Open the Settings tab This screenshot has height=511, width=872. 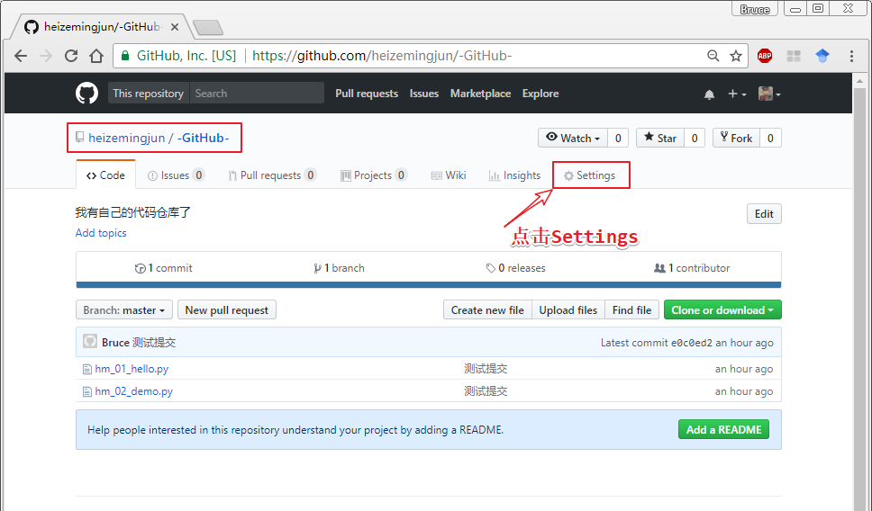click(589, 175)
